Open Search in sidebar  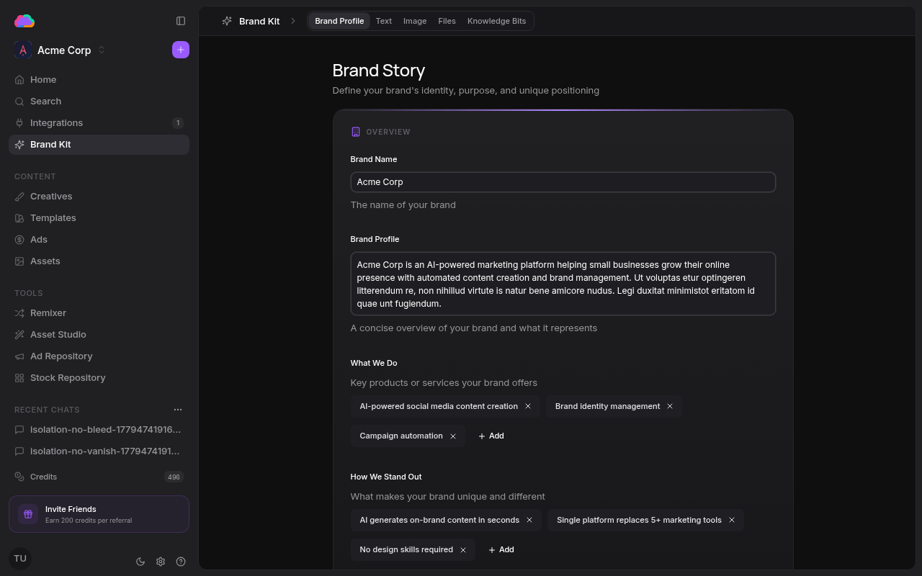[x=99, y=102]
